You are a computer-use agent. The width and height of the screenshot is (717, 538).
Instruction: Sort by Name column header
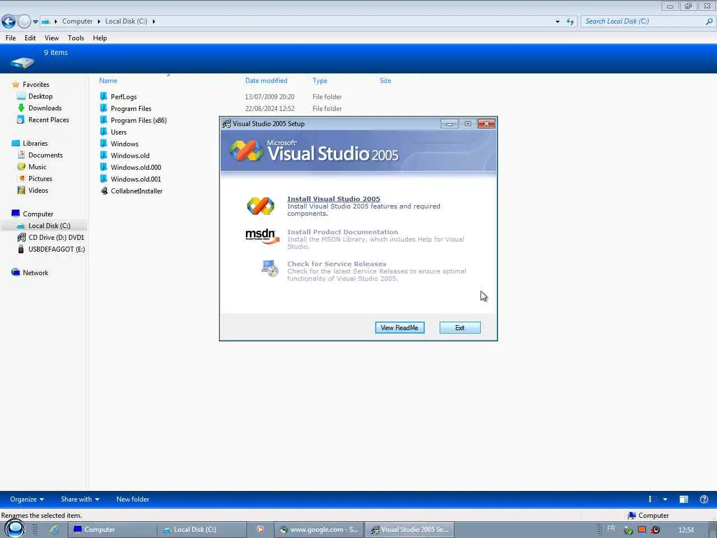click(x=108, y=81)
